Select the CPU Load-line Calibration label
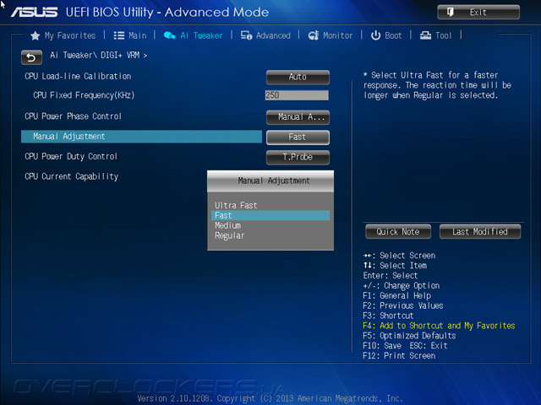 tap(78, 77)
